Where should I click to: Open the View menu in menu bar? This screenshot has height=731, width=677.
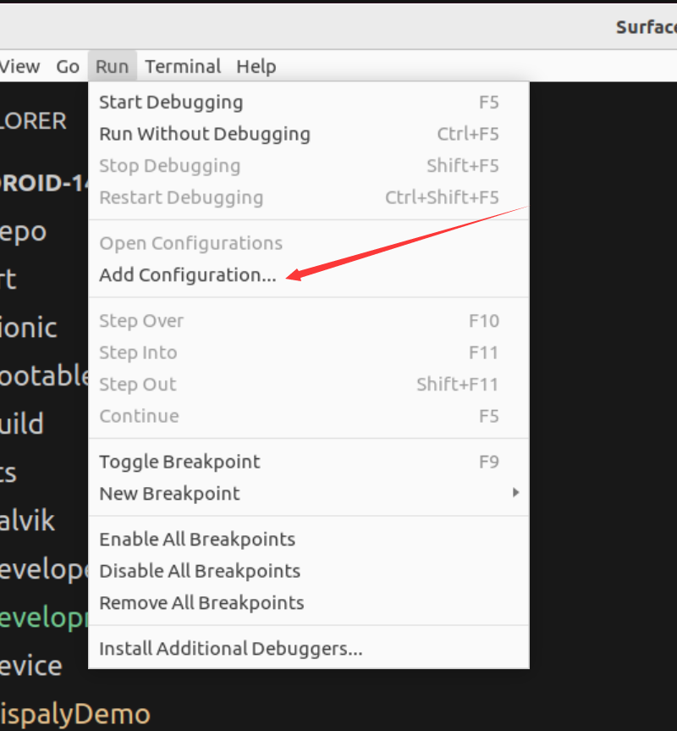(x=19, y=66)
